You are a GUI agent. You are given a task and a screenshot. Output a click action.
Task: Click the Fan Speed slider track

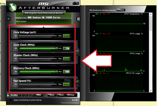pos(38,84)
